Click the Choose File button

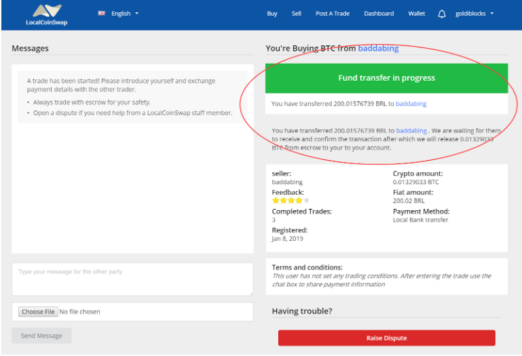coord(38,312)
